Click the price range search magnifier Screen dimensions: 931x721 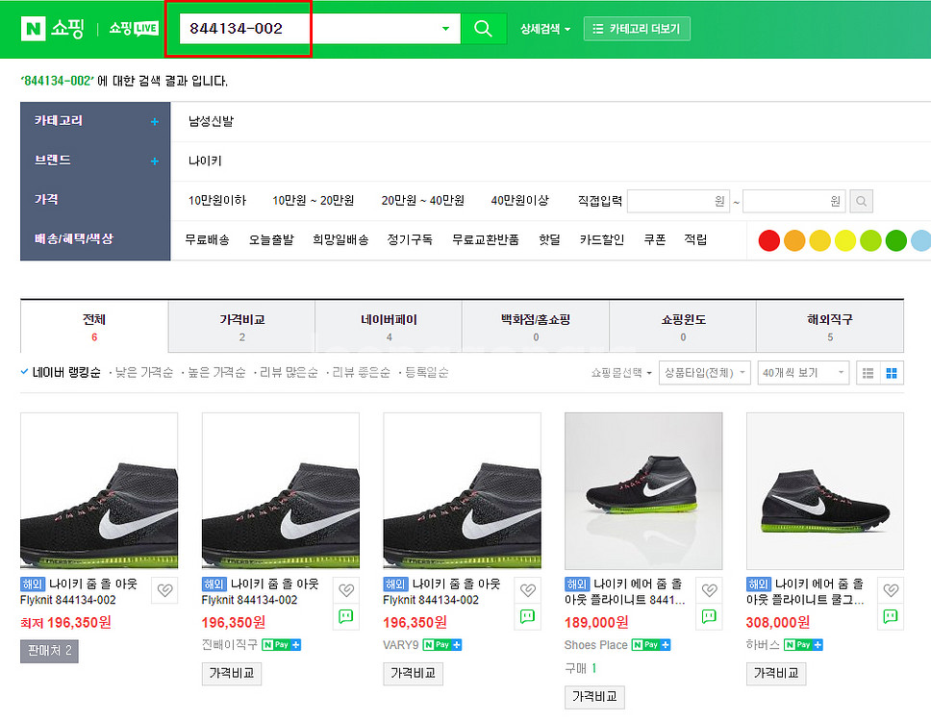pyautogui.click(x=862, y=202)
